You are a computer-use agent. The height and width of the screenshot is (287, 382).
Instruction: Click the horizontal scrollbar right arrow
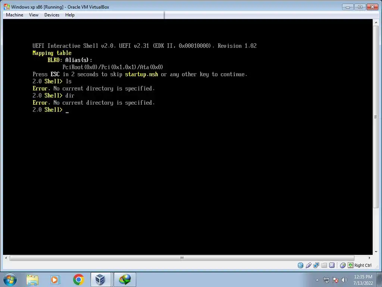coord(370,258)
